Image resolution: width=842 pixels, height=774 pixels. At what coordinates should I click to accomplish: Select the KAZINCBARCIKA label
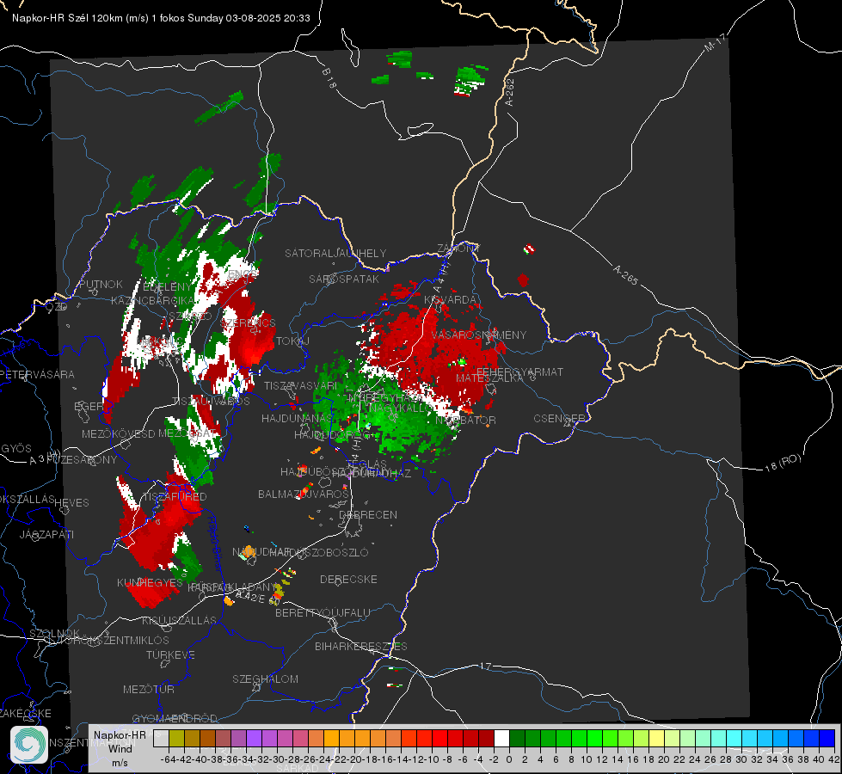[152, 300]
